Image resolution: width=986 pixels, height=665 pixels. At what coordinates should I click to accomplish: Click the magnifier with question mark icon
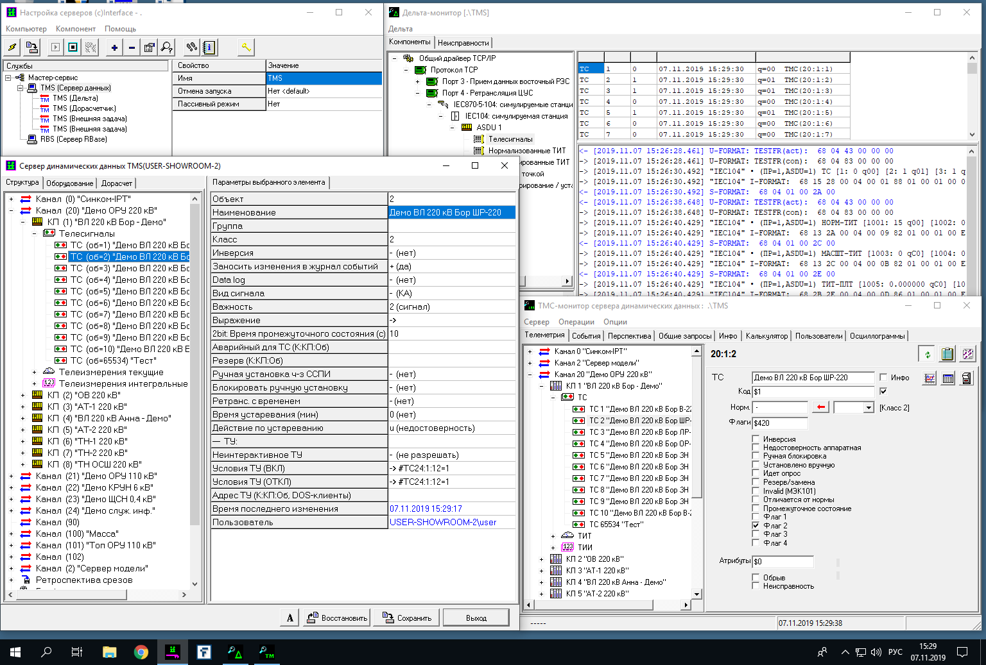tap(167, 47)
